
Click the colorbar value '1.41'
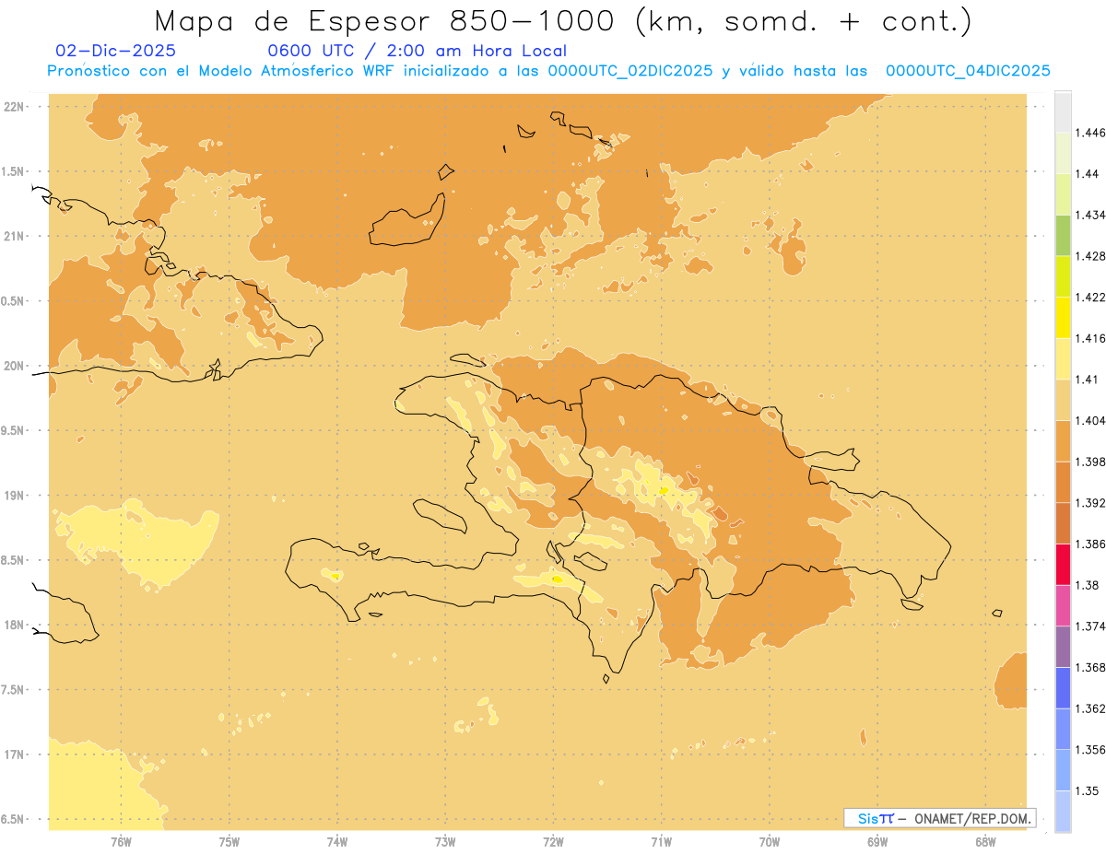(x=1088, y=380)
